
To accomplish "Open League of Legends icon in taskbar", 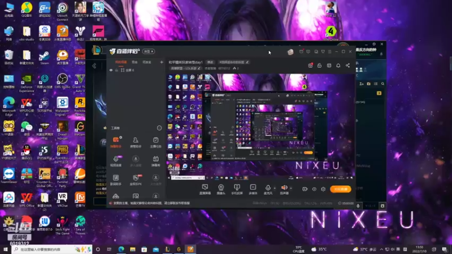I will pyautogui.click(x=167, y=249).
